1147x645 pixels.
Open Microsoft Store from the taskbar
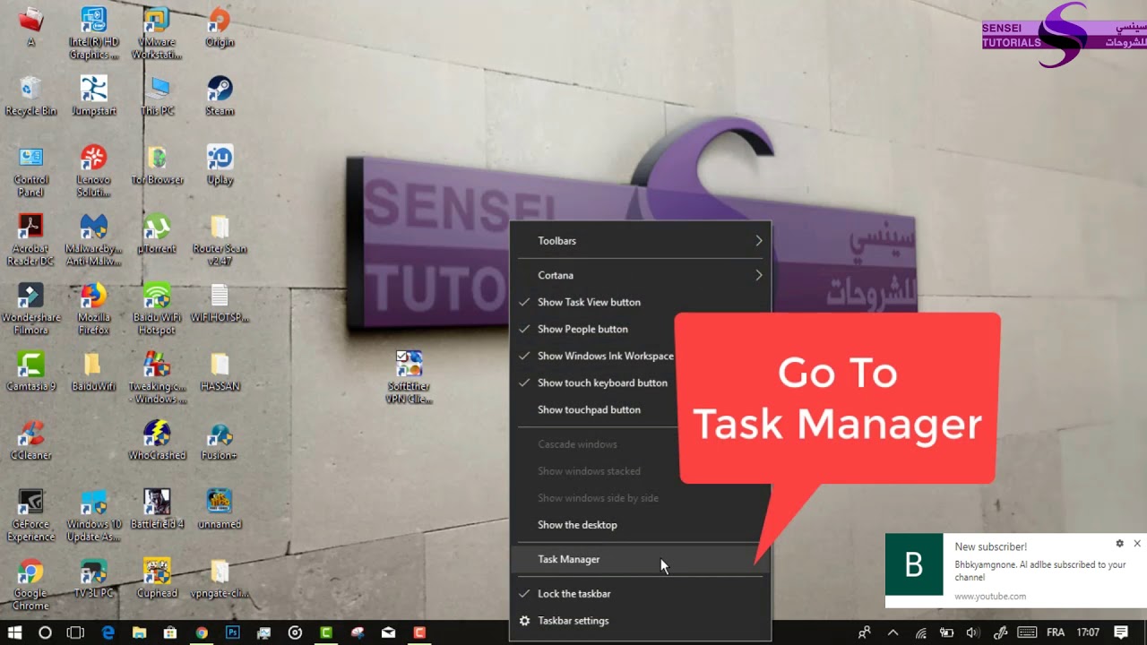pyautogui.click(x=170, y=632)
